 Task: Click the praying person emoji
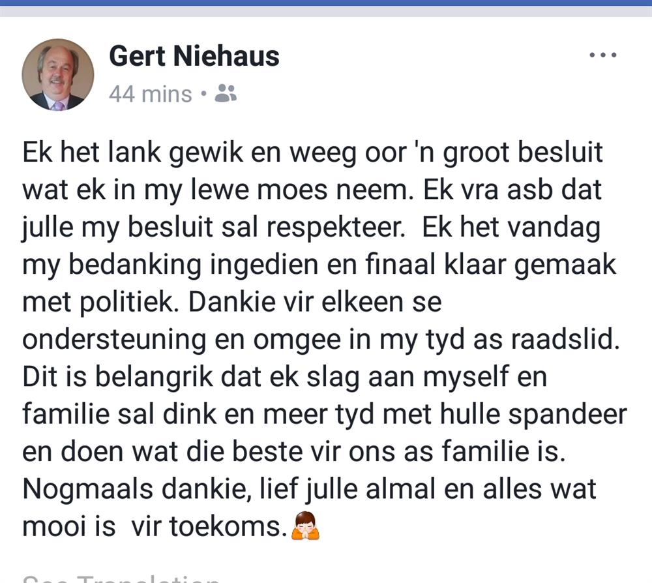coord(305,526)
